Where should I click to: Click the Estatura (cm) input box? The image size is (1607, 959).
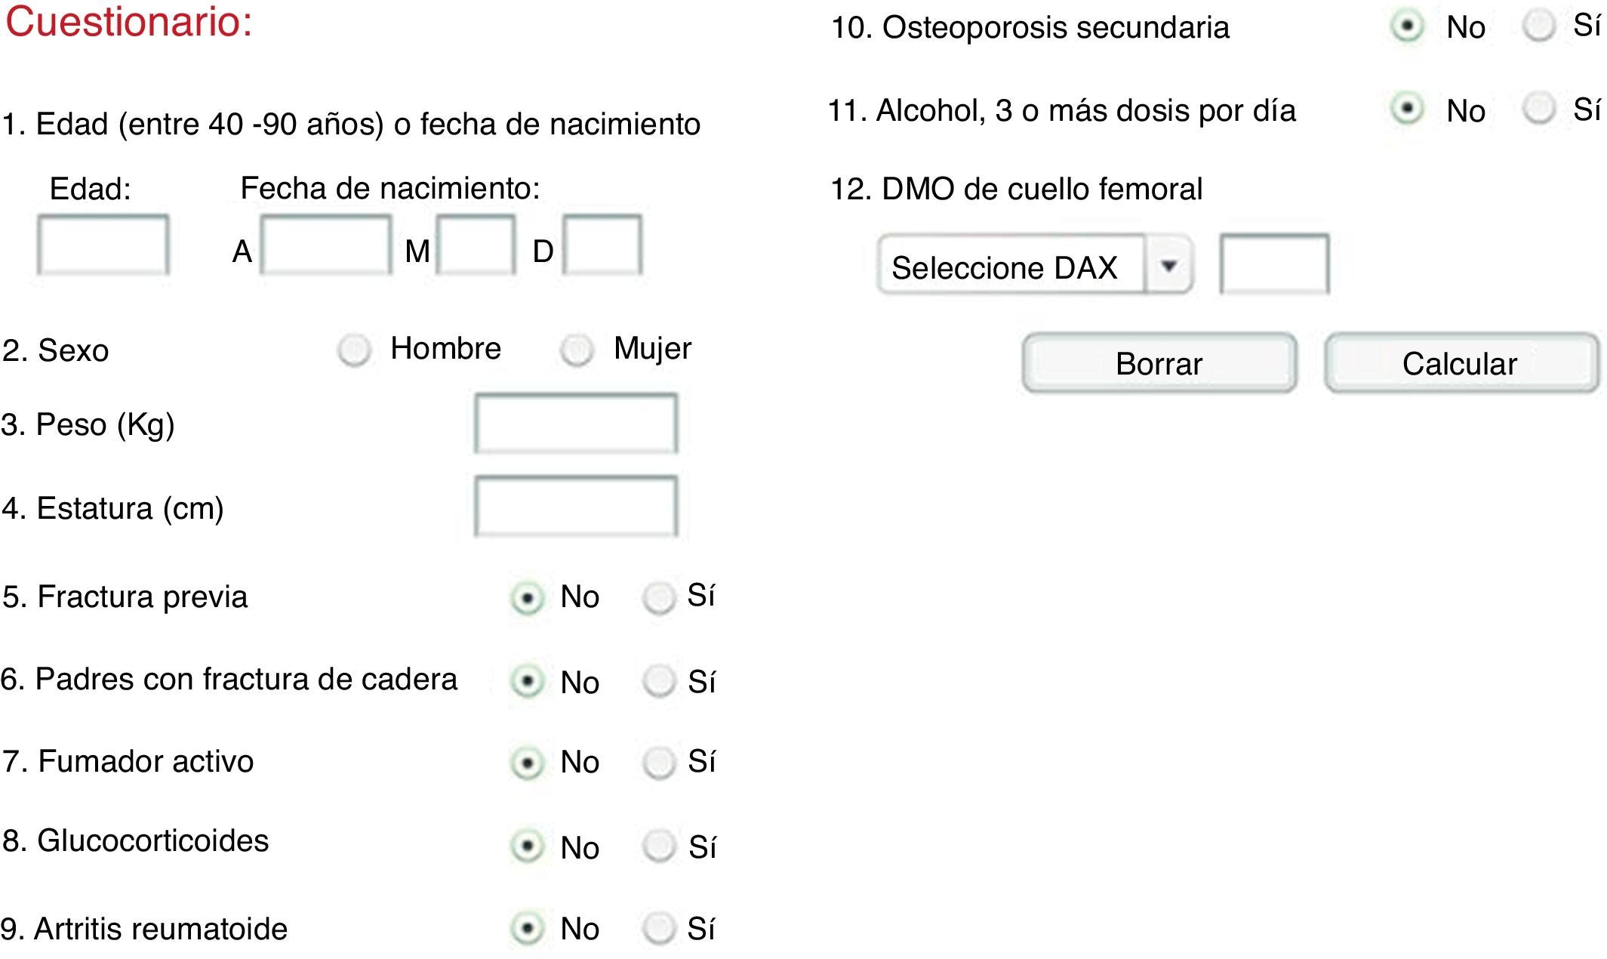point(576,506)
